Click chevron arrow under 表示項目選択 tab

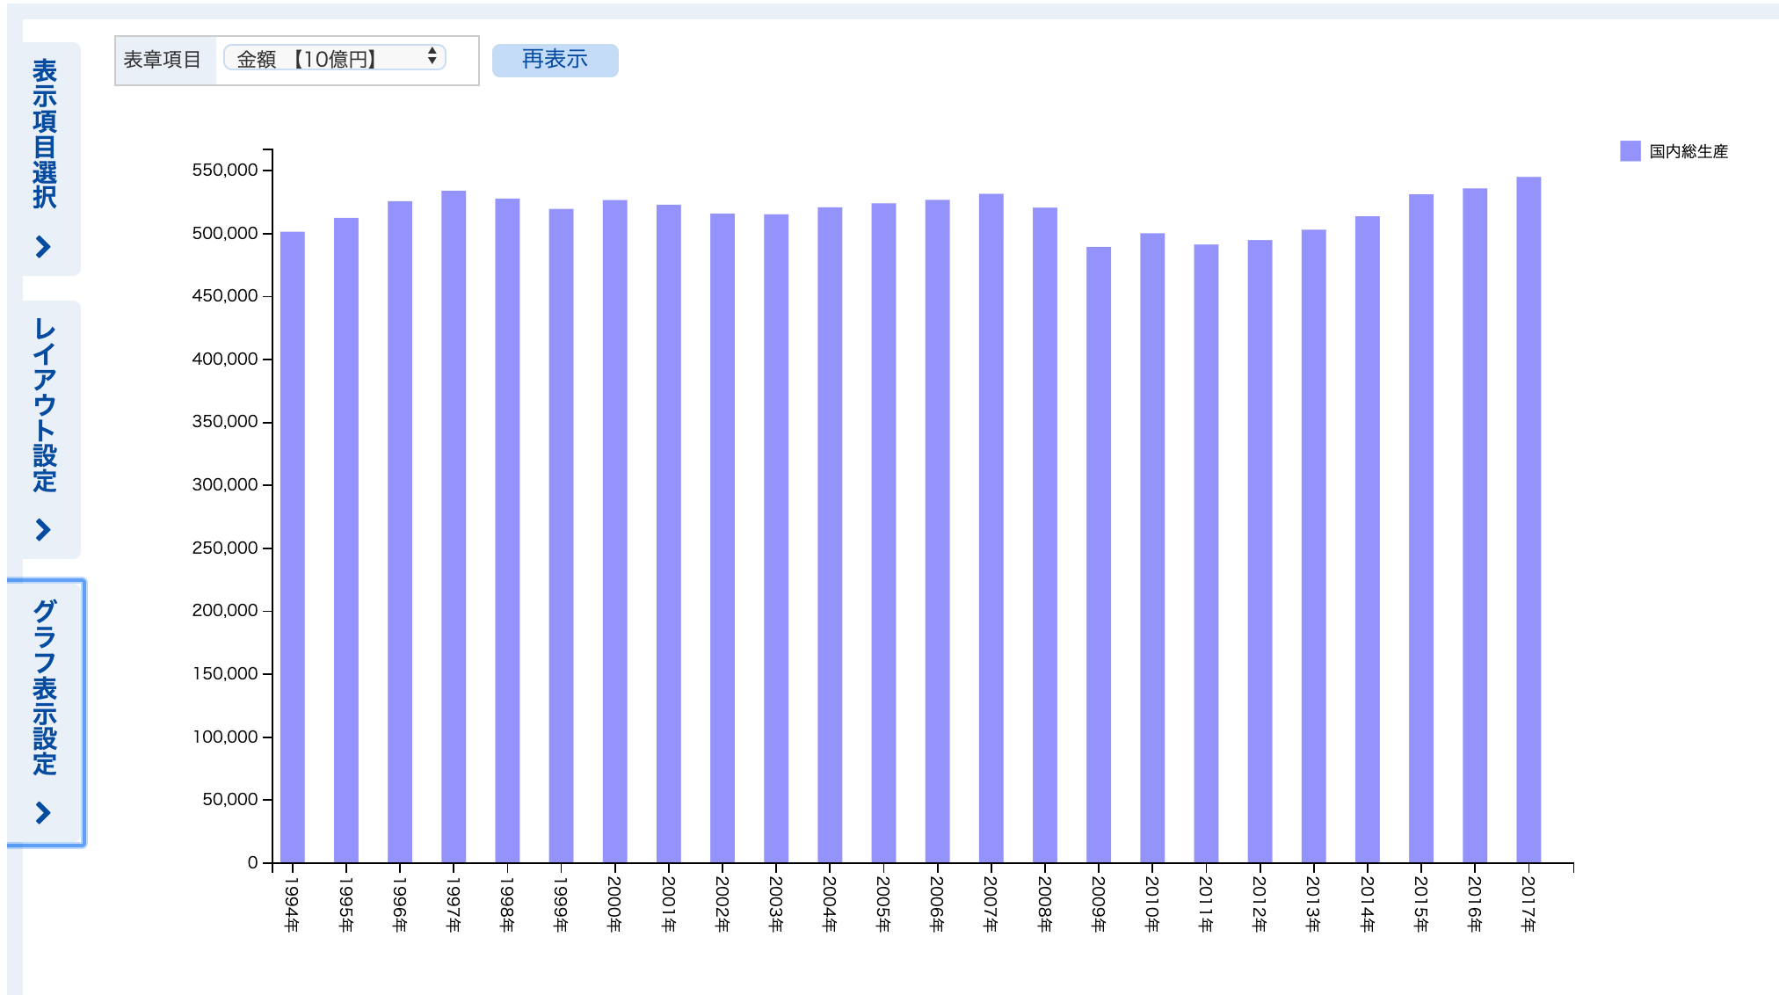coord(43,247)
